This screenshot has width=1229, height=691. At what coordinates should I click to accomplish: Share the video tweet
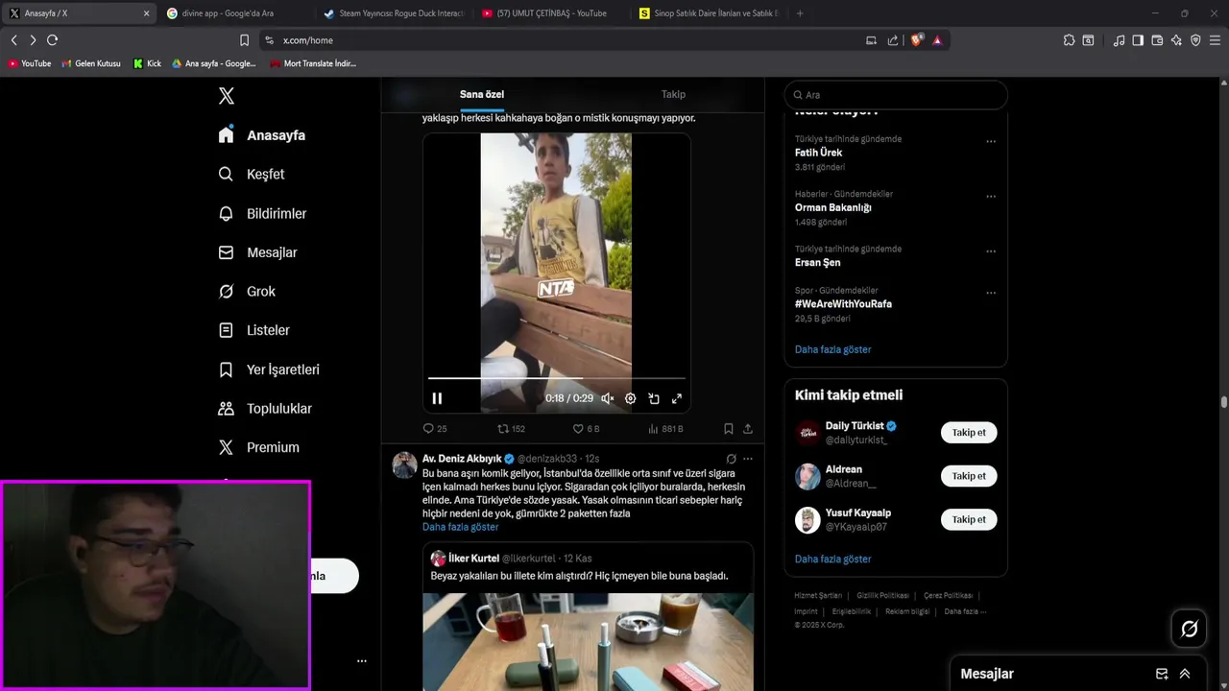747,429
